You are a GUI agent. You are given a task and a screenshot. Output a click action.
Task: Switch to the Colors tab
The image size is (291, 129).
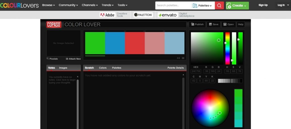click(103, 68)
